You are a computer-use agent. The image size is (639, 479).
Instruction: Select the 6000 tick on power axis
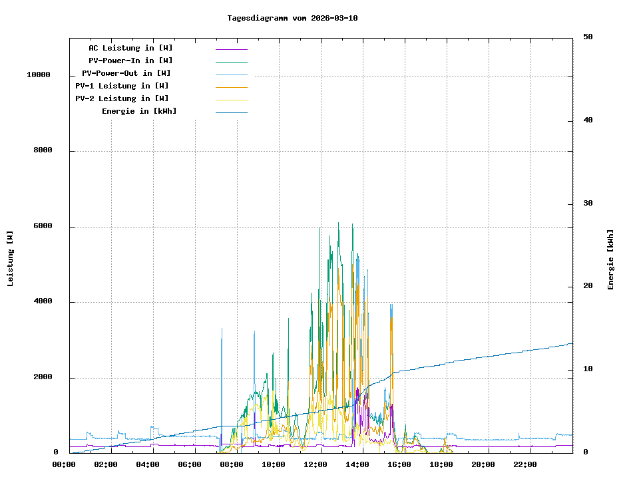[x=43, y=226]
